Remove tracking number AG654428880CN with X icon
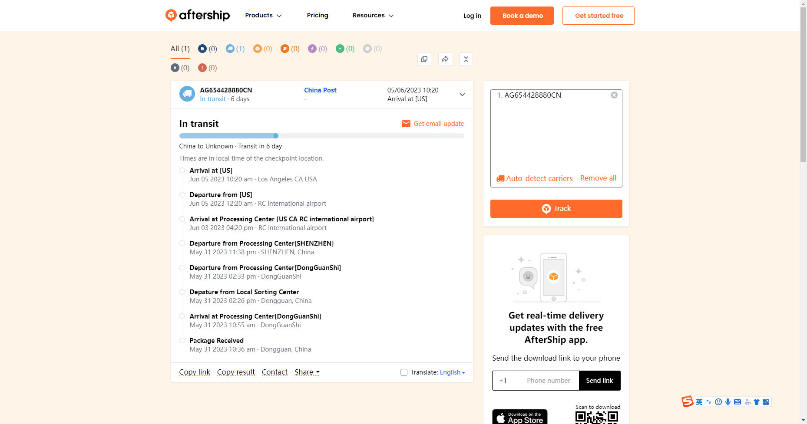 (614, 95)
